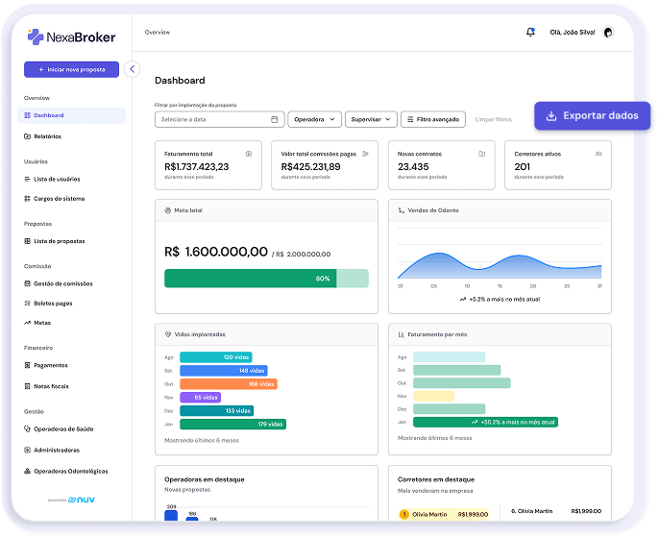The image size is (659, 537).
Task: Click icon on Corretores ativos card
Action: [598, 154]
